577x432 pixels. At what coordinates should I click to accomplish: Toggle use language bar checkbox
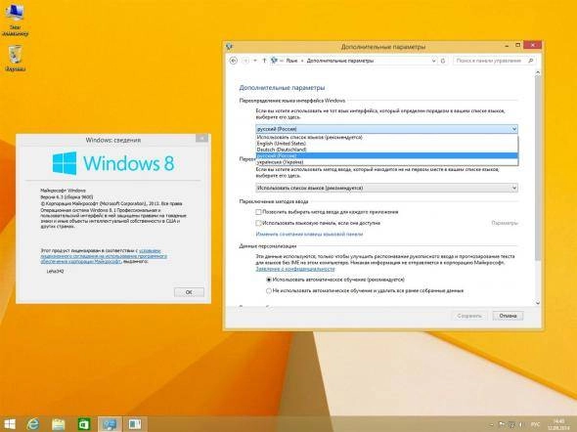(x=259, y=223)
